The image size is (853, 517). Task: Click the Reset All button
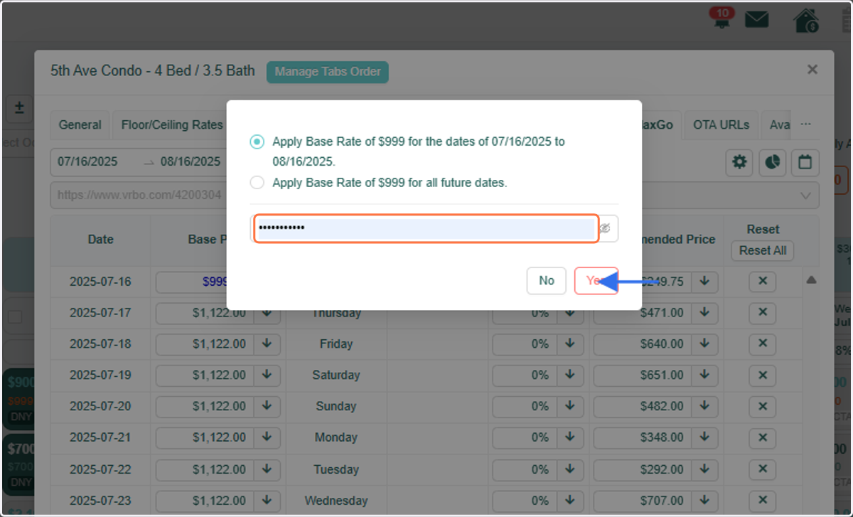(x=763, y=250)
